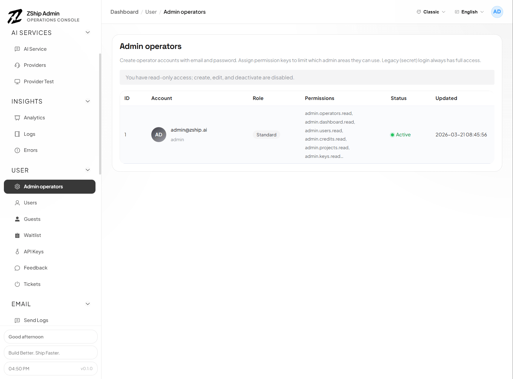The width and height of the screenshot is (513, 379).
Task: Go to Logs in the sidebar
Action: [x=30, y=134]
